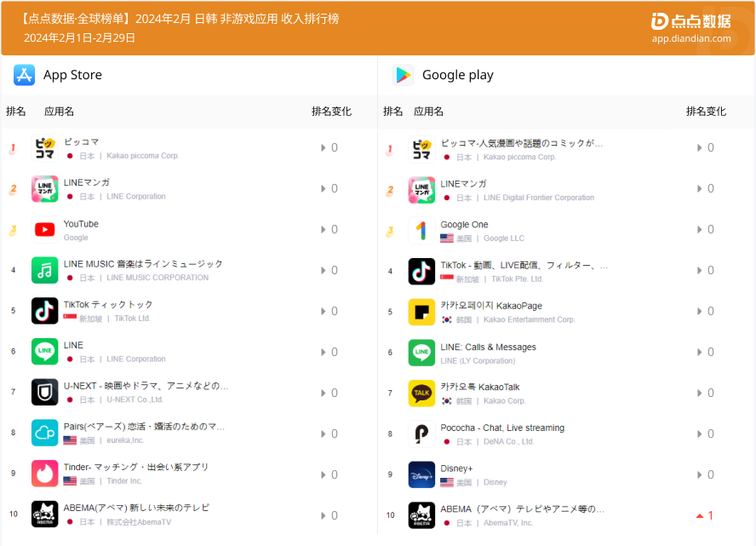Click TikTok Pte. Ltd. publisher text
The height and width of the screenshot is (546, 756).
click(x=518, y=279)
